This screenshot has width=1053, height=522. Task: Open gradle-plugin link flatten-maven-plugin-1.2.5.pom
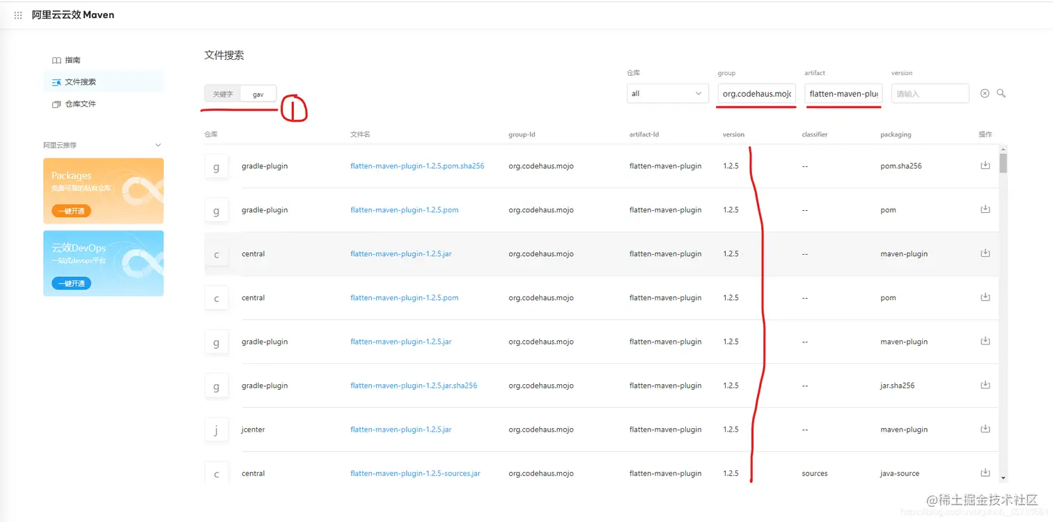[405, 210]
